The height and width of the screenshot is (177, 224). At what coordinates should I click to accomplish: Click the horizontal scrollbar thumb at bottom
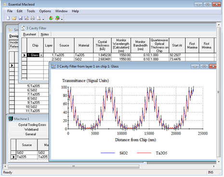[x=74, y=166]
